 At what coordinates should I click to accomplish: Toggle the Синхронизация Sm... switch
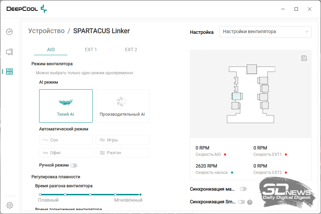point(241,202)
